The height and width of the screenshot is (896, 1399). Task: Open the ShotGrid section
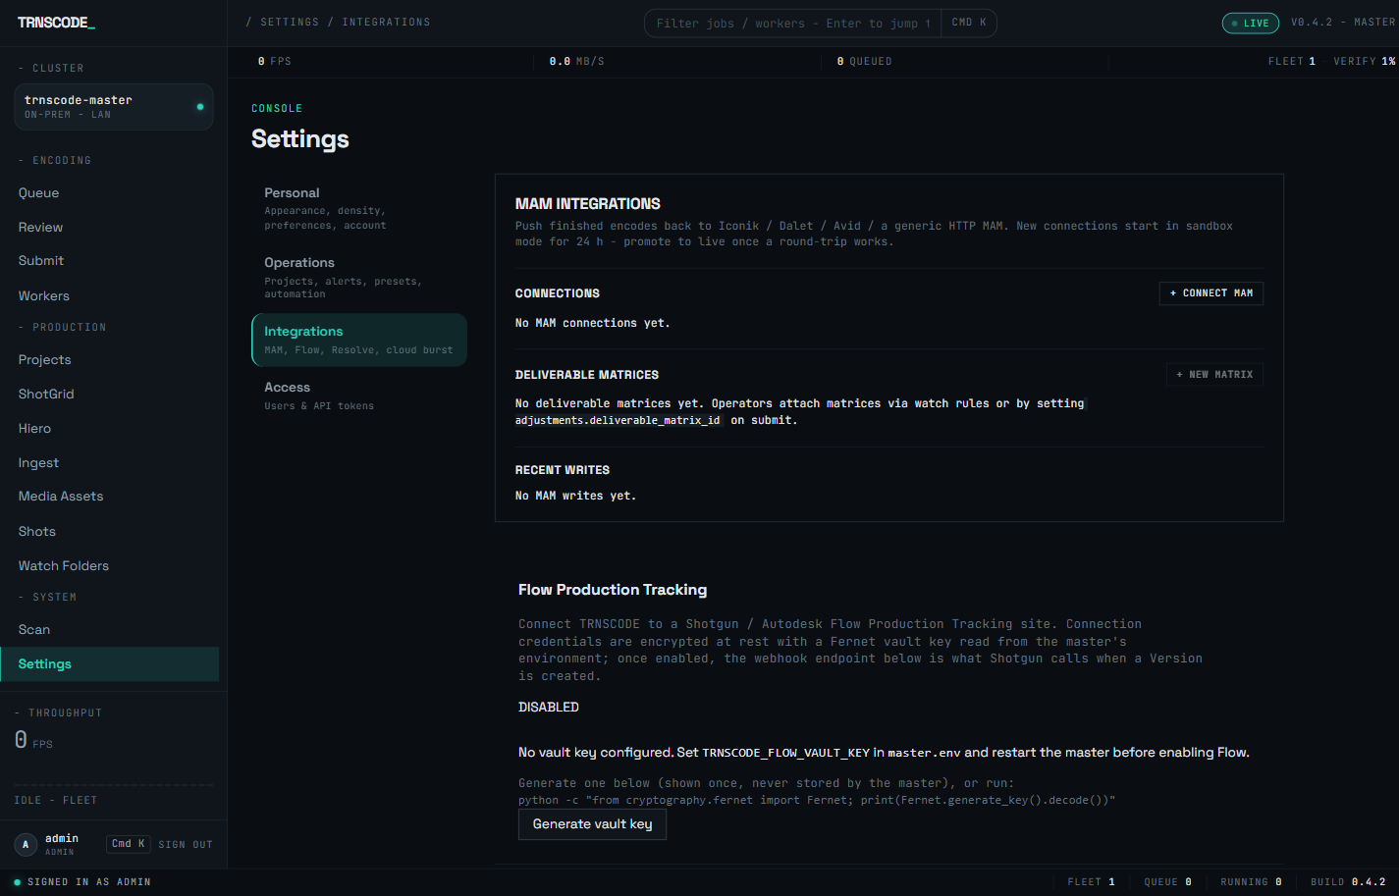[x=46, y=395]
